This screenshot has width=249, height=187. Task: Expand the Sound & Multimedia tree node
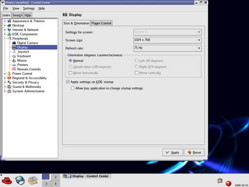click(5, 87)
